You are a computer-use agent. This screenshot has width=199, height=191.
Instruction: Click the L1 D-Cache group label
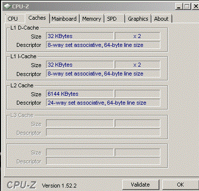[x=25, y=28]
